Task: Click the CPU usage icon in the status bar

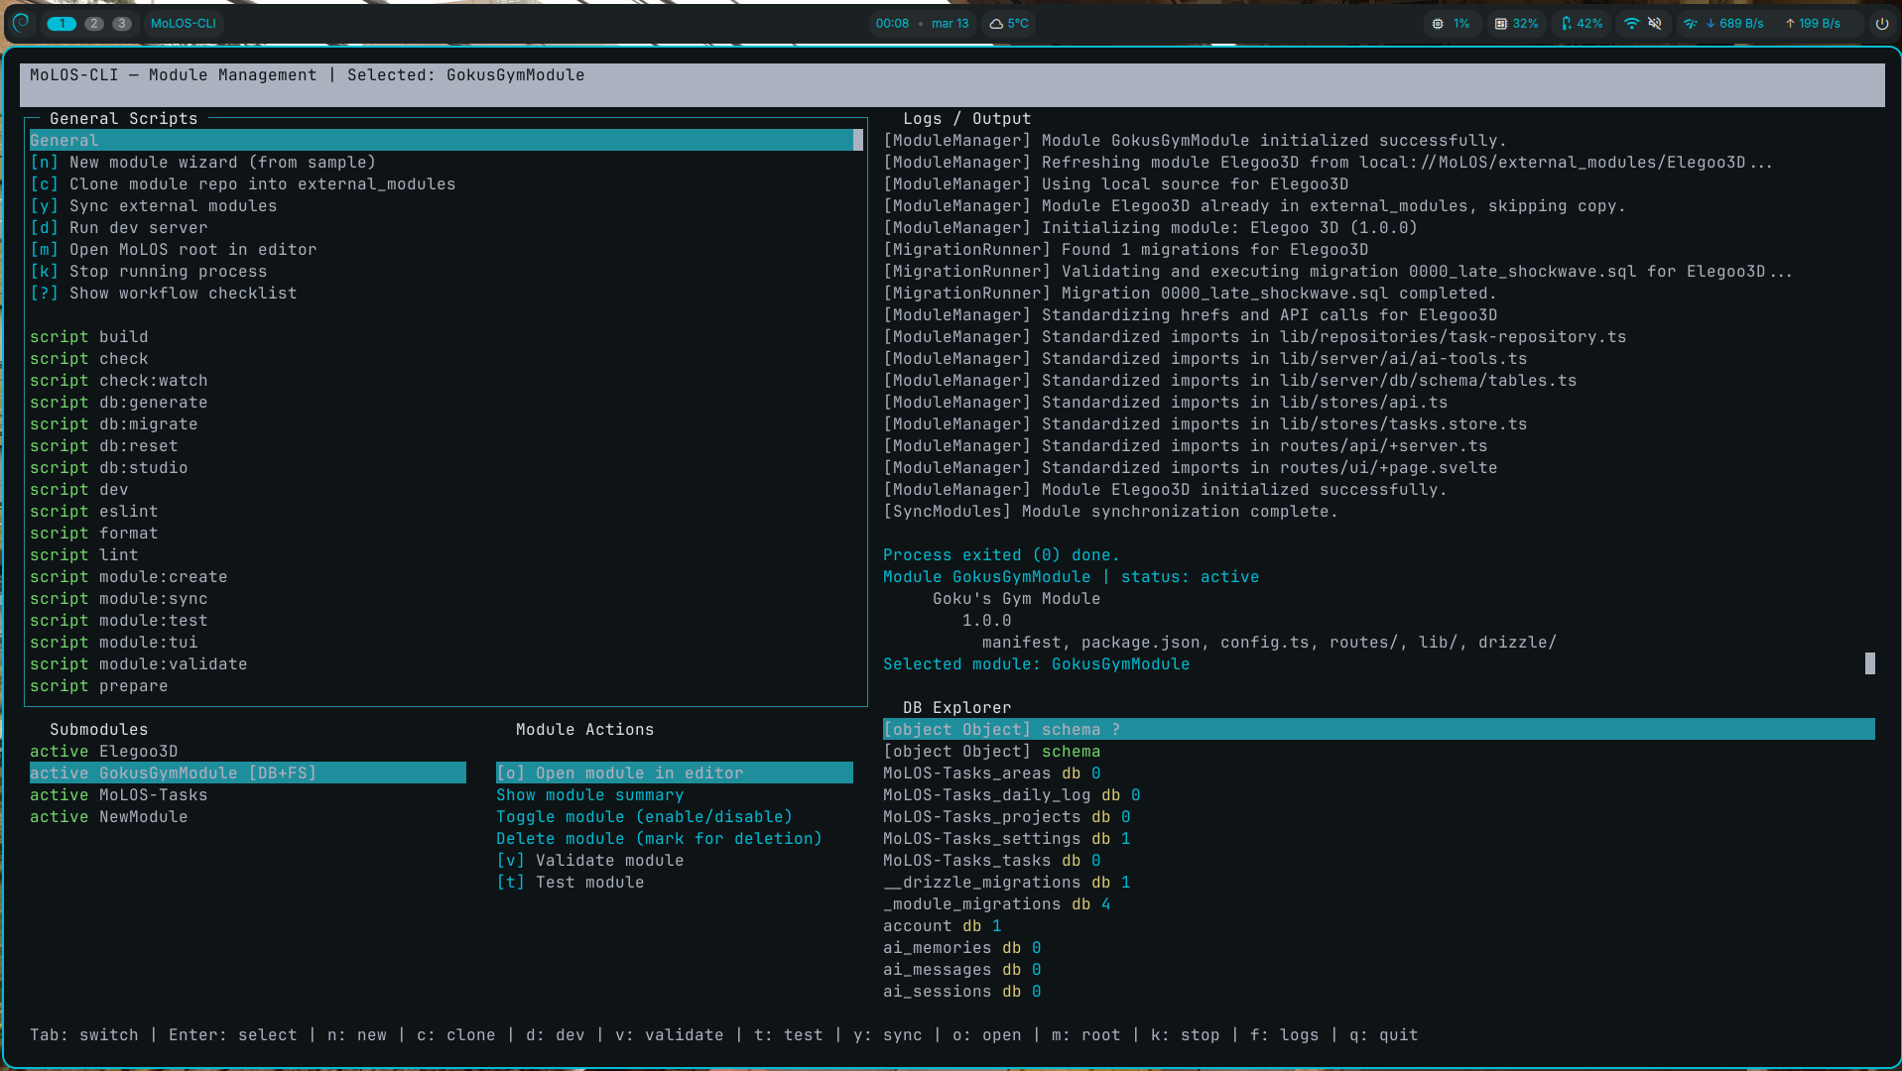Action: pos(1437,24)
